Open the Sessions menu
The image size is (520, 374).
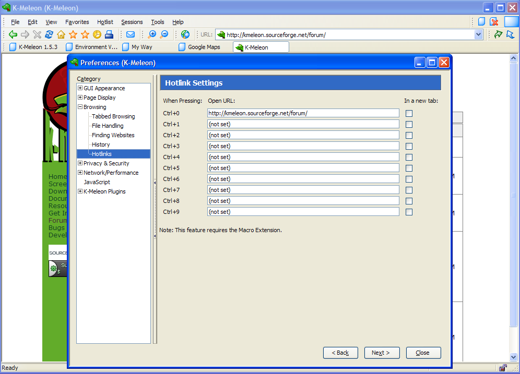132,22
